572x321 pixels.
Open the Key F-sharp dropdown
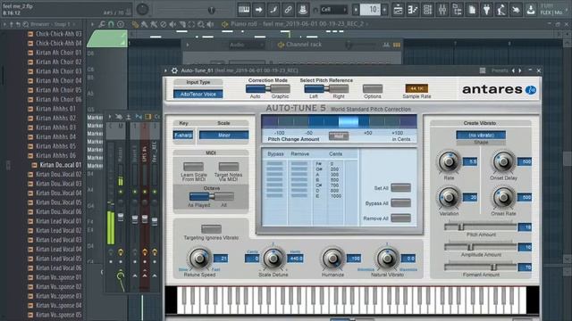click(x=183, y=135)
